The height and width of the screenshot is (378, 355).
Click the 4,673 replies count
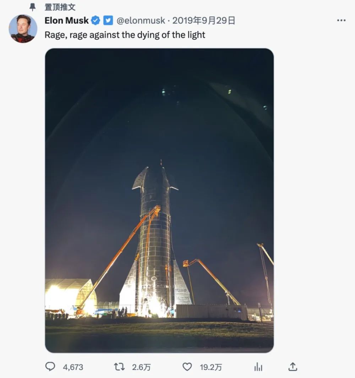click(x=73, y=367)
